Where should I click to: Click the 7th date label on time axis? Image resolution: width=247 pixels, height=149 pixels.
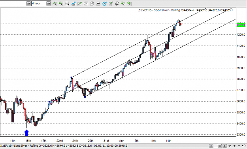(137, 141)
